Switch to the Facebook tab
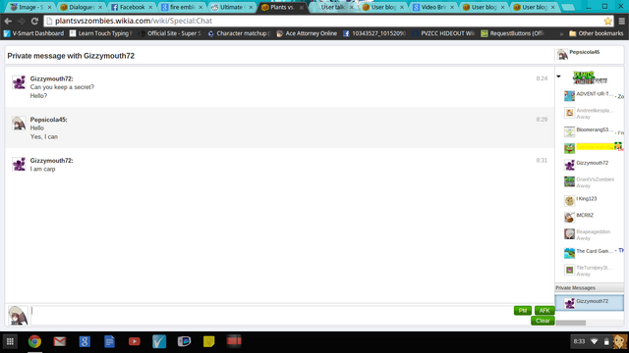The height and width of the screenshot is (353, 629). click(x=132, y=7)
